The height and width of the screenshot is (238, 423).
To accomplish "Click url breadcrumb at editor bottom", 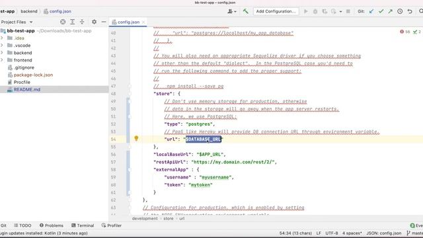I will coord(182,219).
